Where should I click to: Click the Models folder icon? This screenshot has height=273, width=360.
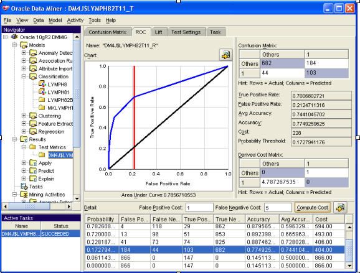[x=24, y=45]
